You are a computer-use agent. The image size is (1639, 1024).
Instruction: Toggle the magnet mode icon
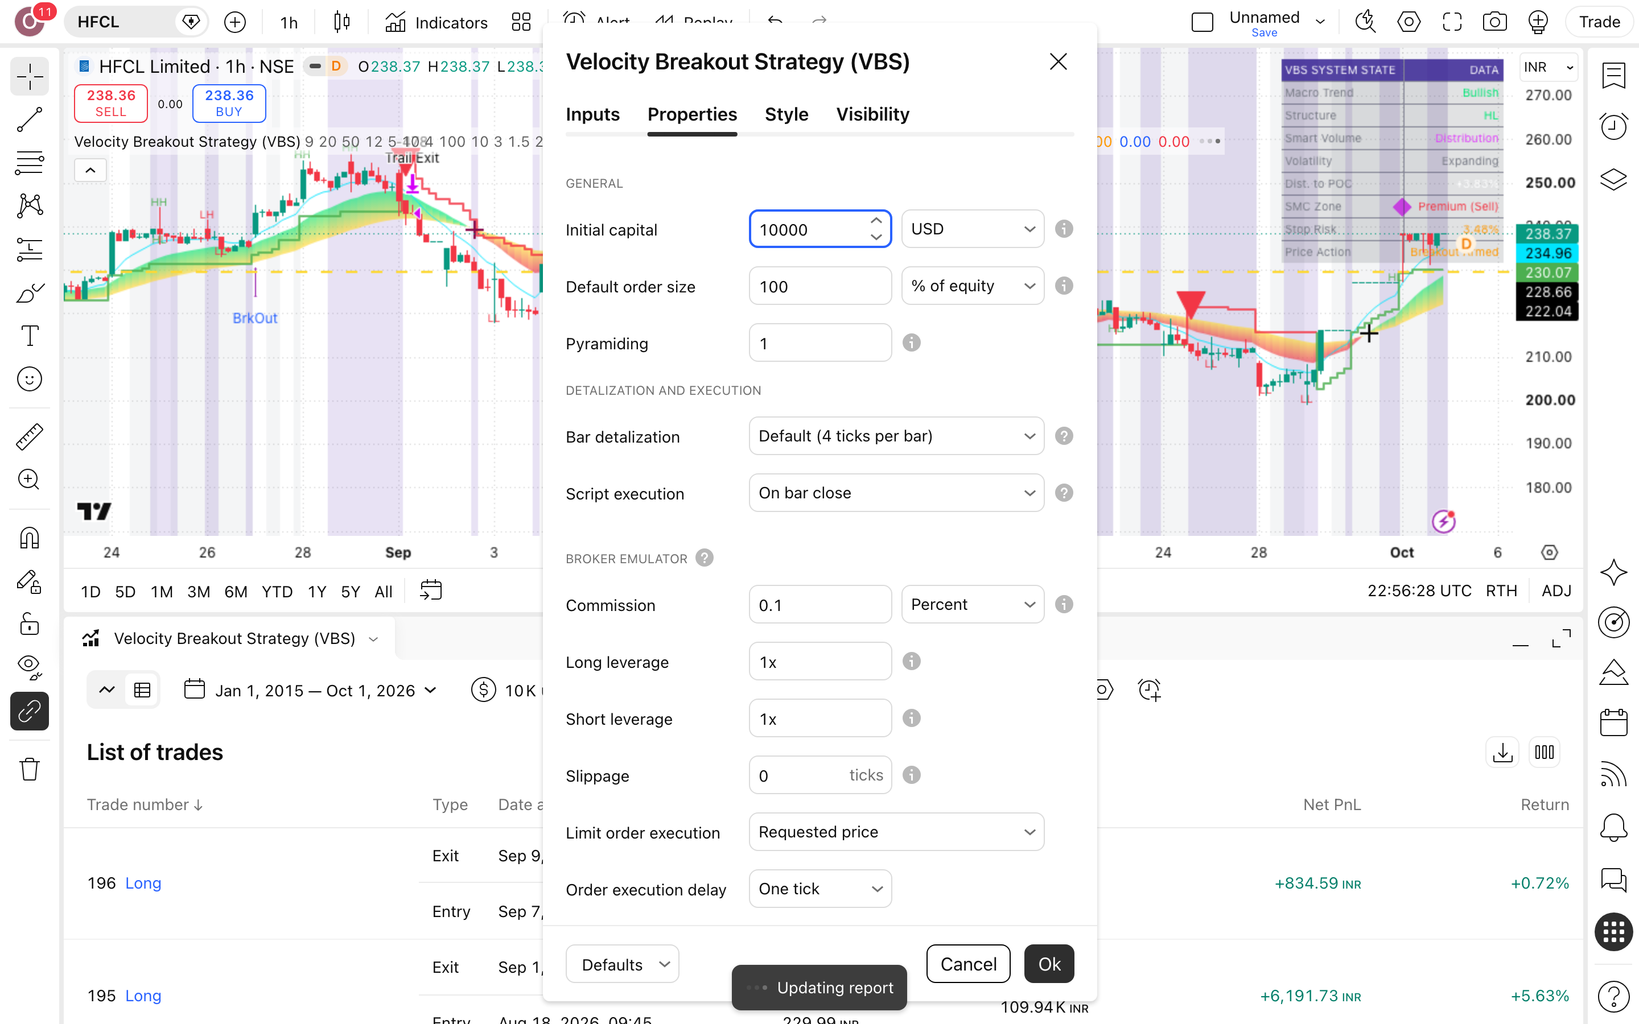point(29,538)
